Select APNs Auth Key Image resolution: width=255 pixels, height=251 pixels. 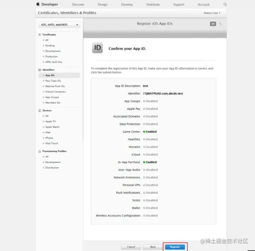coord(54,62)
